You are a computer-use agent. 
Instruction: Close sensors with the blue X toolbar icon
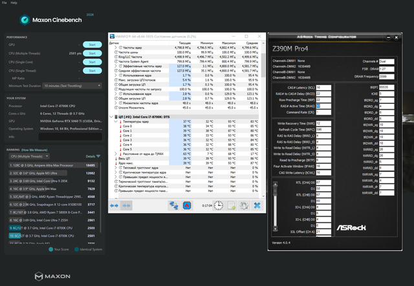[x=257, y=205]
